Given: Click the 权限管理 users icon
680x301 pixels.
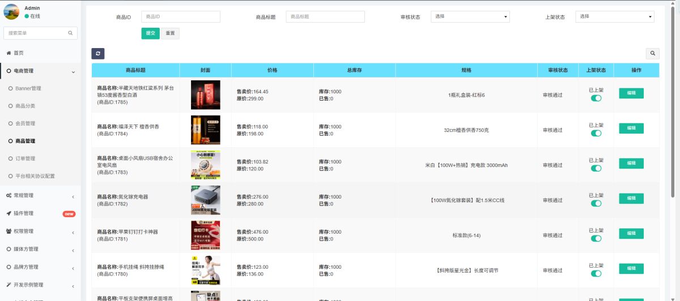Looking at the screenshot, I should [9, 231].
